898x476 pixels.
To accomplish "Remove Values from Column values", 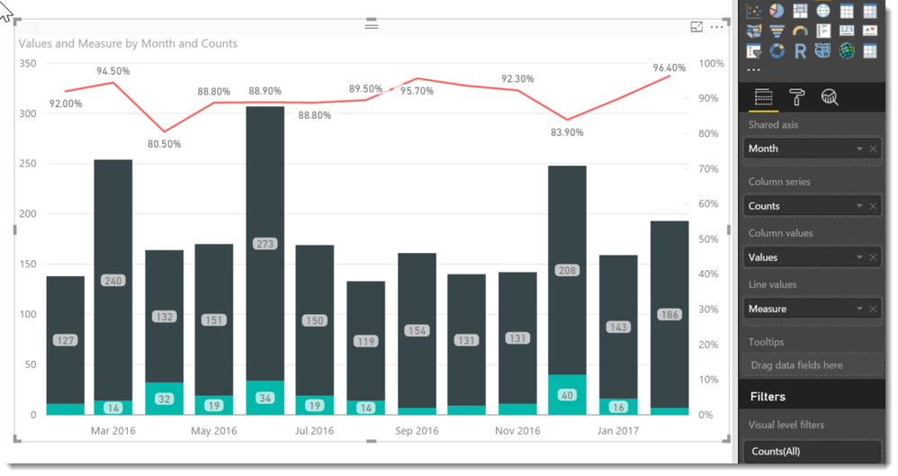I will pos(873,257).
